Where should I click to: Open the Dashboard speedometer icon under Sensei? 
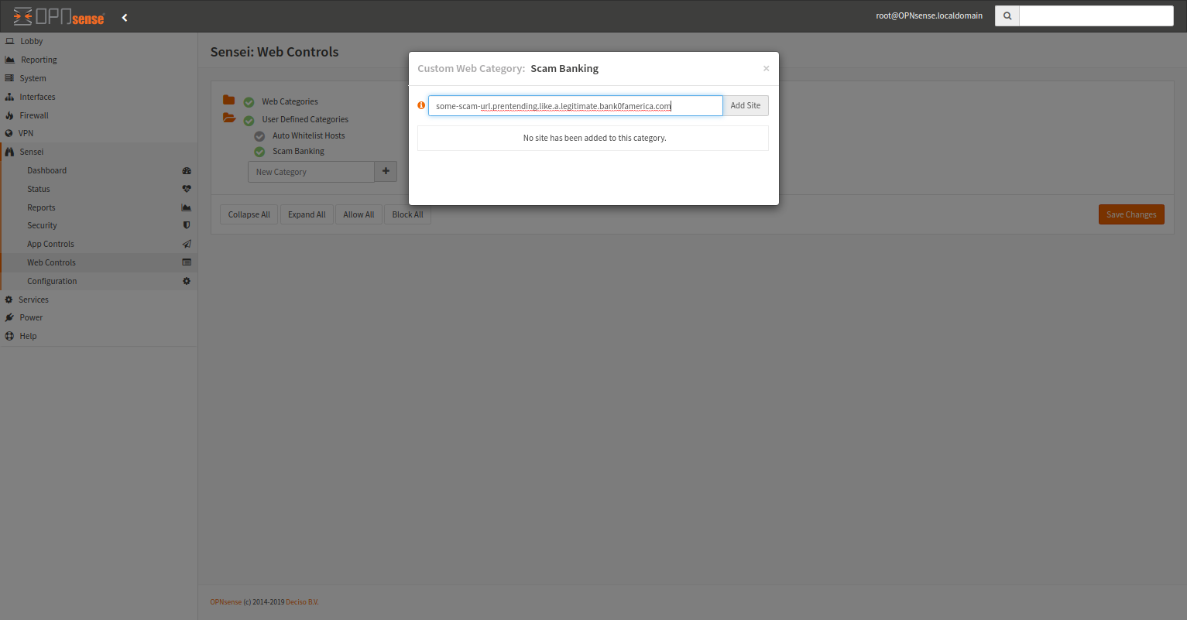click(x=186, y=170)
